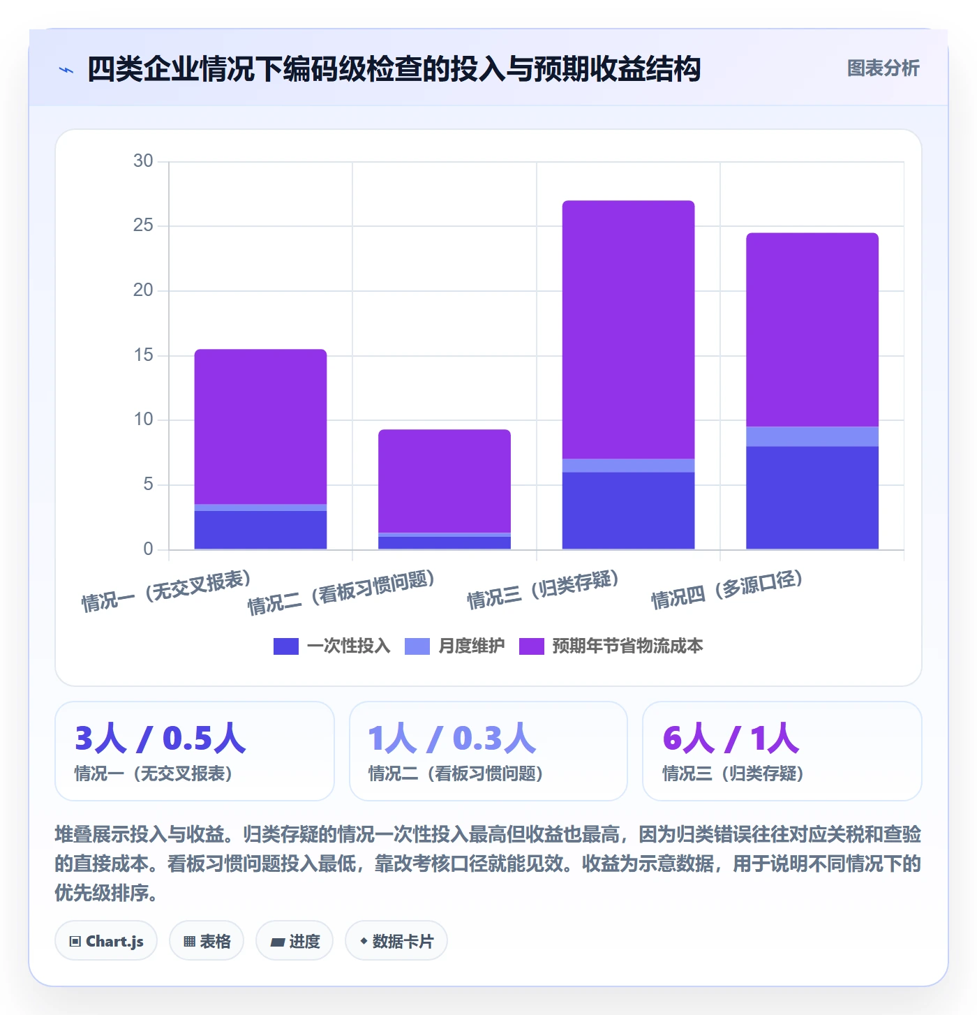Click the 情况四（多源口径）axis label

[727, 589]
